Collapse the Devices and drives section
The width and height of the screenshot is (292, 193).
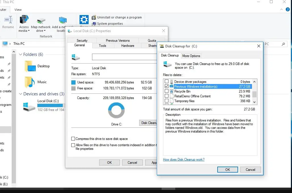[20, 94]
